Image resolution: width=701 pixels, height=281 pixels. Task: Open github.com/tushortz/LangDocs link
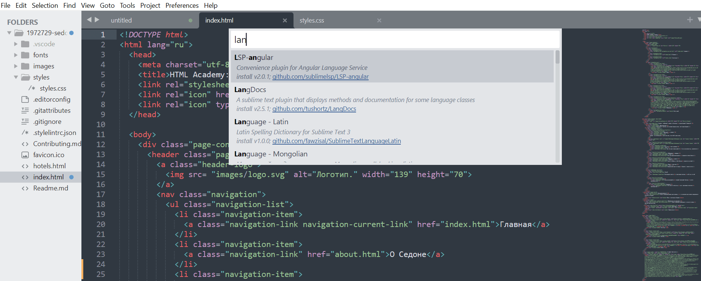click(x=314, y=109)
